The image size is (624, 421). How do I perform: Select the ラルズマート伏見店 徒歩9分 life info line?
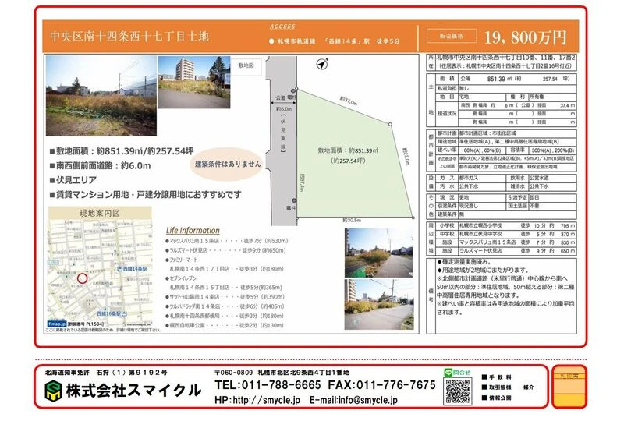click(225, 250)
